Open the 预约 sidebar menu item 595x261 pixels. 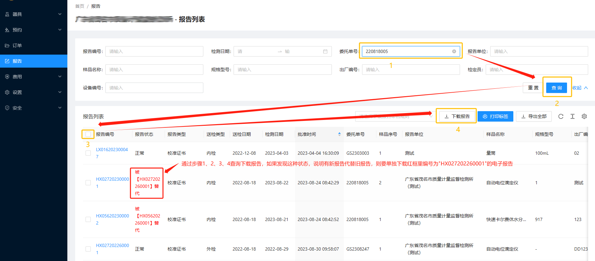(33, 30)
